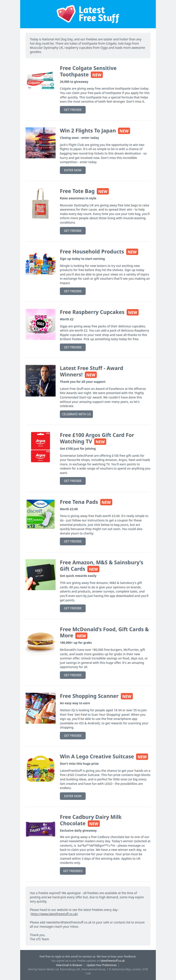Click the CELEBRATE WITH US button
Screen dimensions: 176x980
pyautogui.click(x=77, y=414)
